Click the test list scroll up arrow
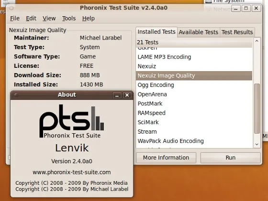Viewport: 268px width, 201px height. pyautogui.click(x=257, y=41)
